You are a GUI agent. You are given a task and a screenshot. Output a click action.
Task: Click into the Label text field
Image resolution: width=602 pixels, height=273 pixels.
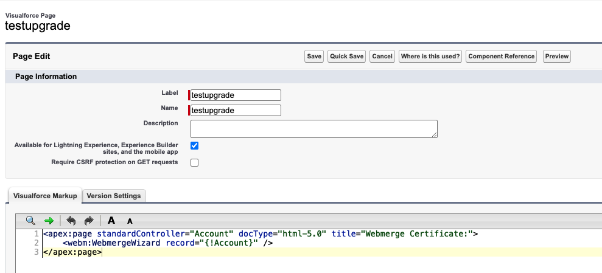coord(236,95)
